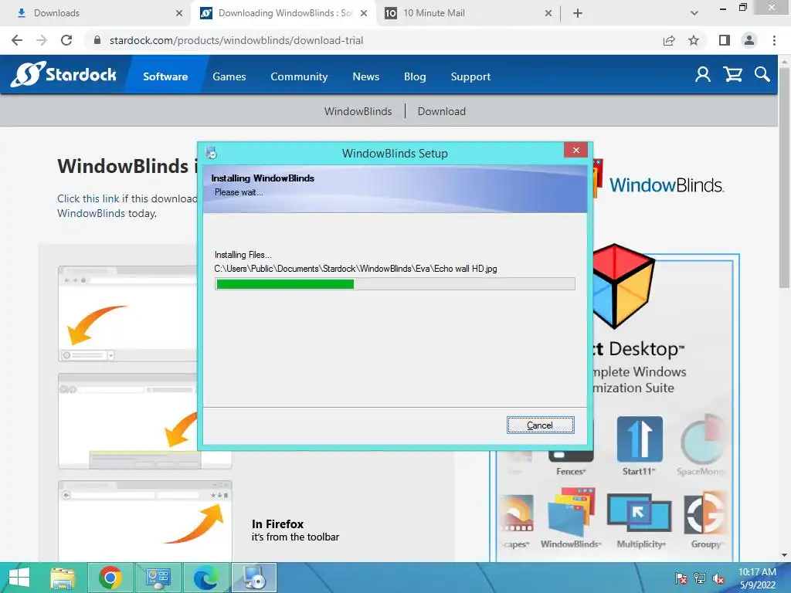The height and width of the screenshot is (593, 791).
Task: Click the network tray icon
Action: pos(700,578)
